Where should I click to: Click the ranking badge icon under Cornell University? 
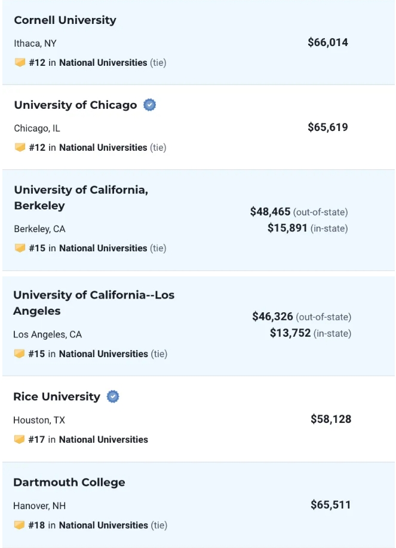(20, 62)
